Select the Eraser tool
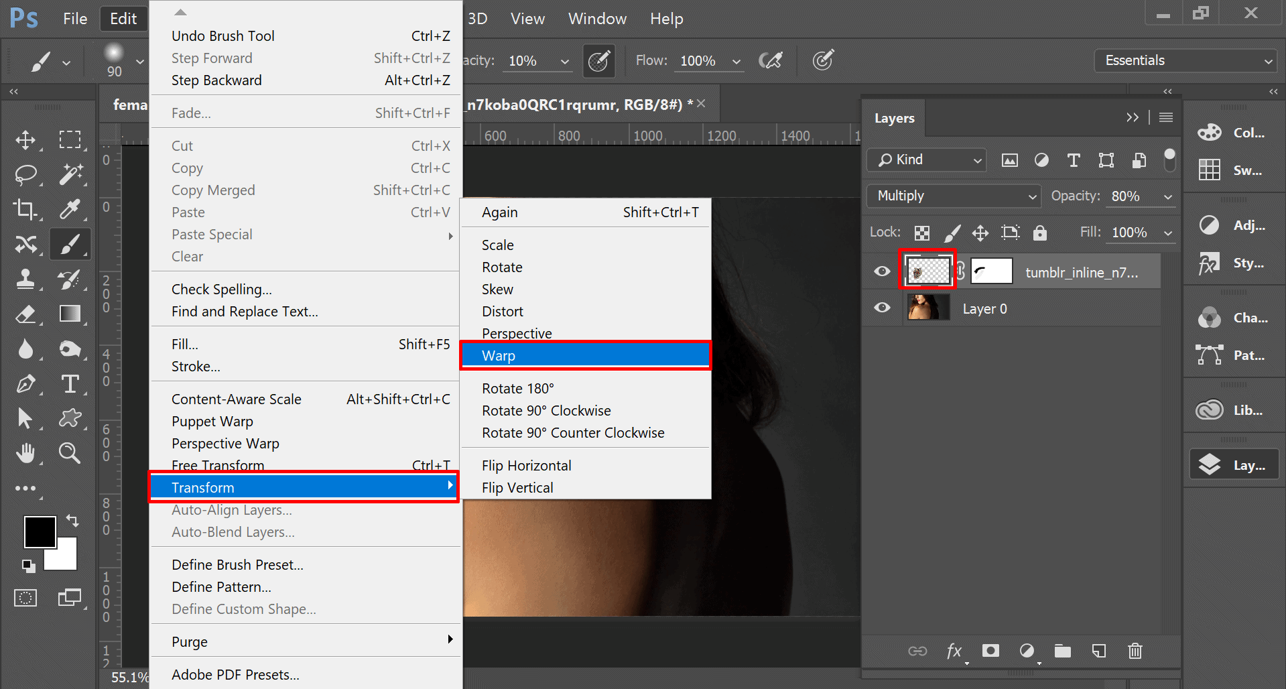This screenshot has height=689, width=1286. [x=25, y=314]
